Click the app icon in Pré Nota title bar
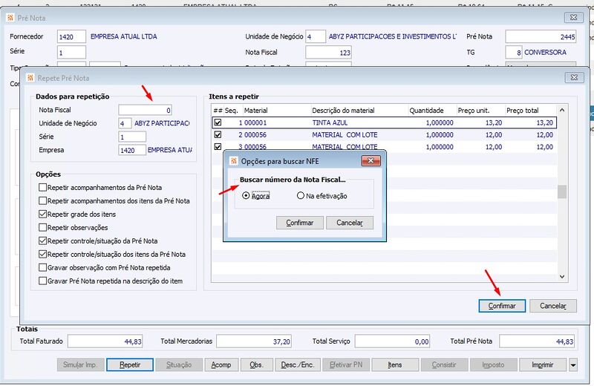594x386 pixels. coord(10,17)
